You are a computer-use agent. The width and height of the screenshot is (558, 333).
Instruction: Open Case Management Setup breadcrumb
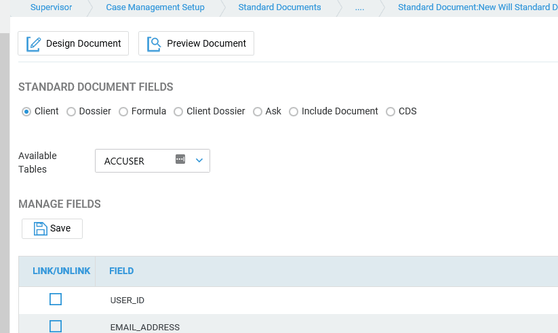155,7
